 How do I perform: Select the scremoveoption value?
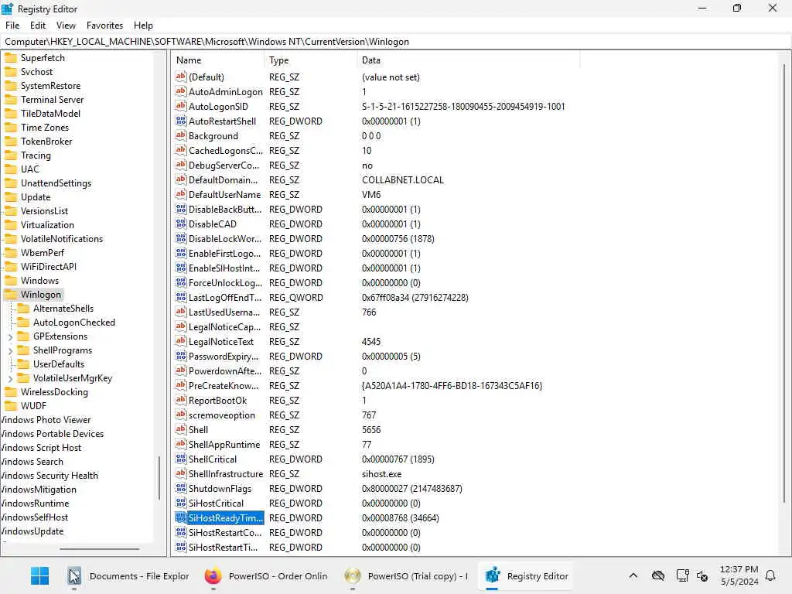click(x=222, y=415)
